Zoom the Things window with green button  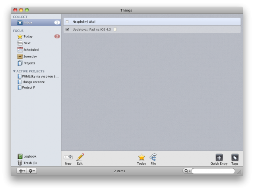[x=27, y=10]
